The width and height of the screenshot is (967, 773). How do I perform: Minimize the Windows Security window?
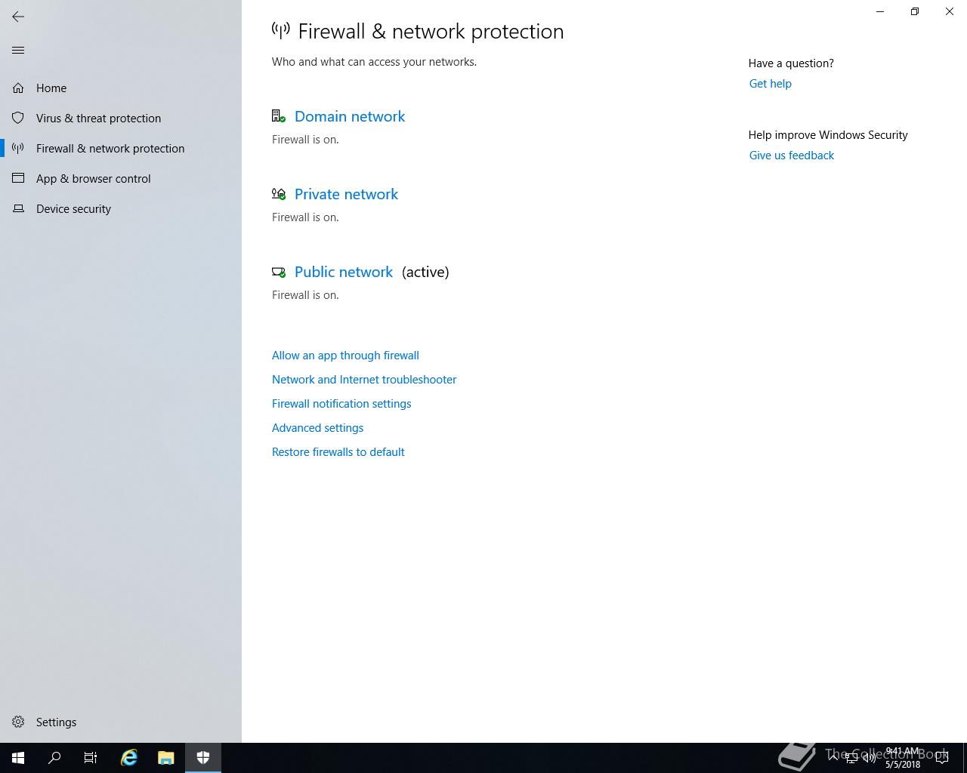pos(880,11)
